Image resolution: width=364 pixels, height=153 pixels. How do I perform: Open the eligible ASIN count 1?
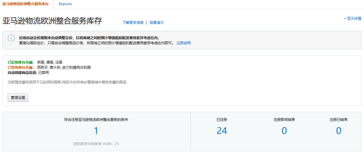96,131
